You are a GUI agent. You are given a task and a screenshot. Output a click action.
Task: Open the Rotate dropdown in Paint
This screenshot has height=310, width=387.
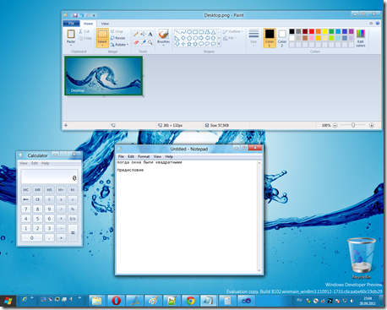click(x=119, y=45)
